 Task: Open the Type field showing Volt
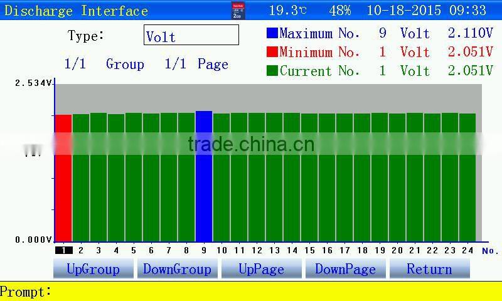coord(191,36)
